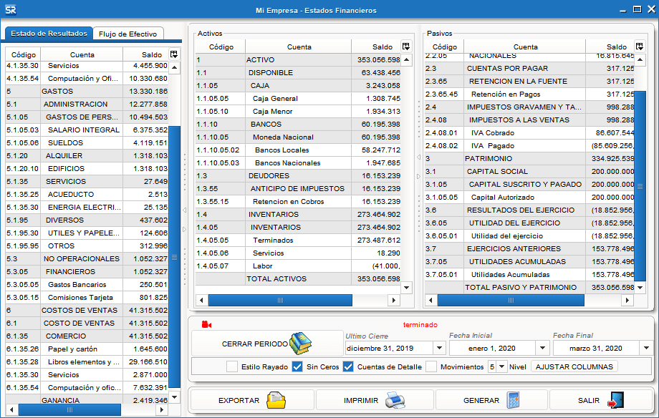Click scroll up arrow in Pasivos table
Viewport: 659px width, 418px height.
[x=640, y=59]
